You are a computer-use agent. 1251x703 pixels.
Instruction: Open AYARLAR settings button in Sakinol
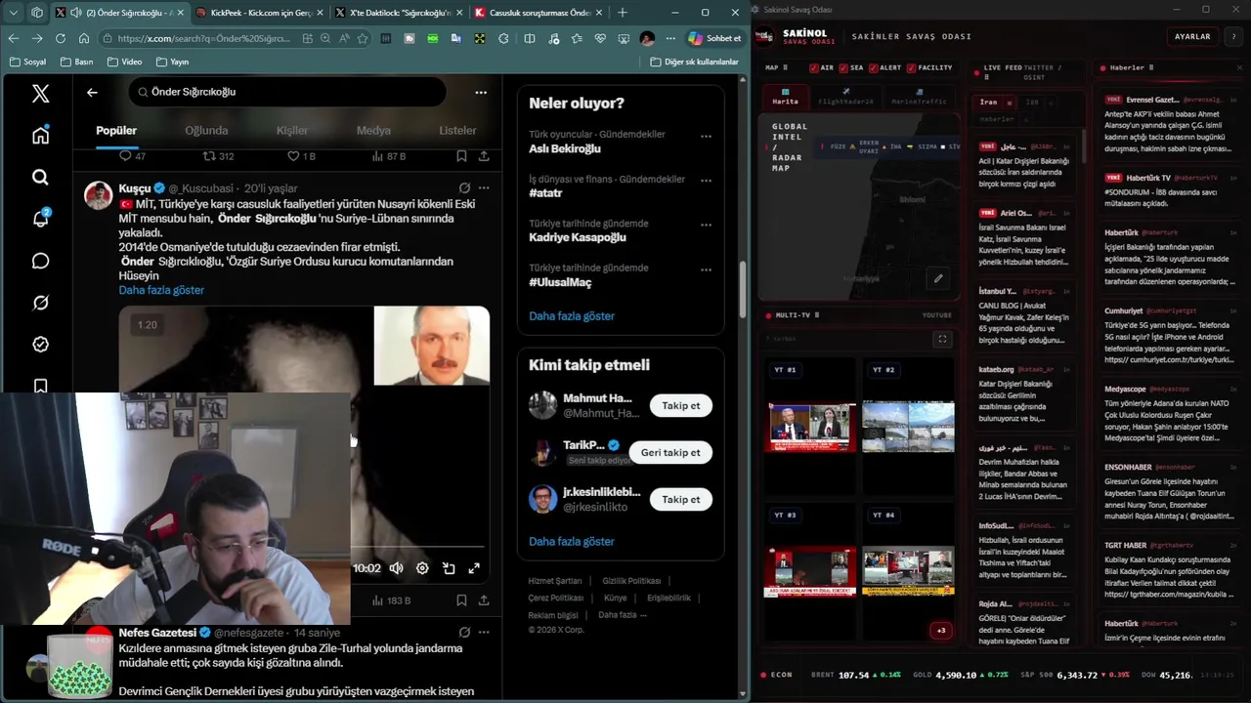click(1192, 36)
